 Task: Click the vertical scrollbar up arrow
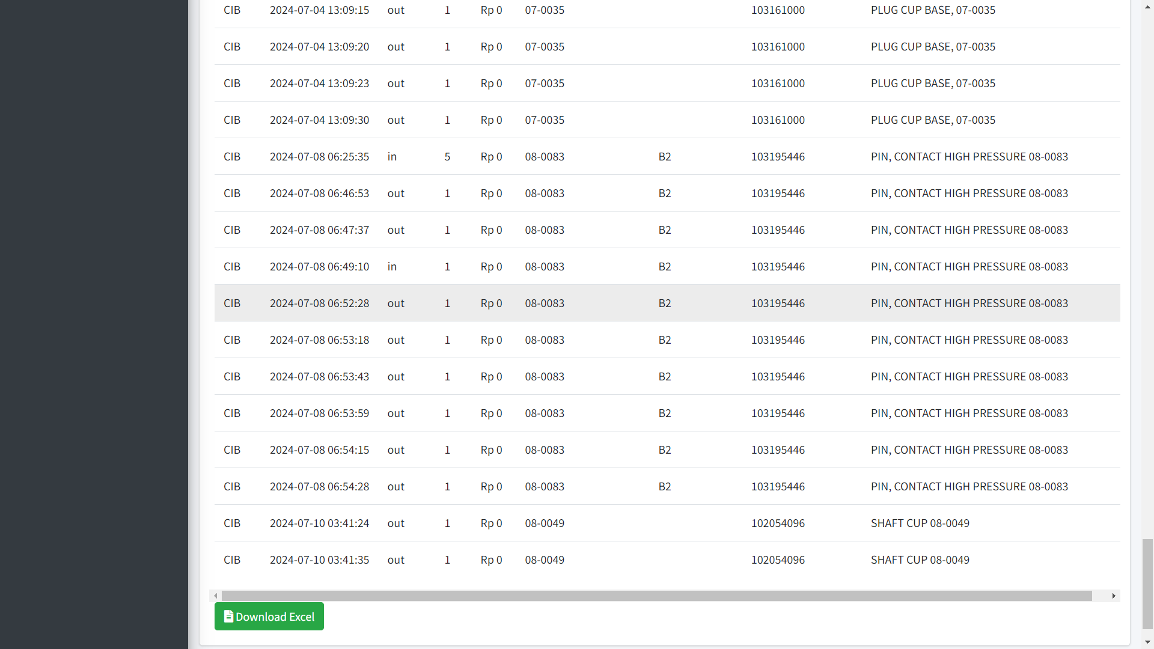click(1148, 5)
